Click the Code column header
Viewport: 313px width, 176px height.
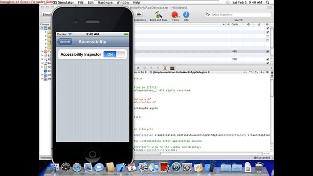[237, 24]
